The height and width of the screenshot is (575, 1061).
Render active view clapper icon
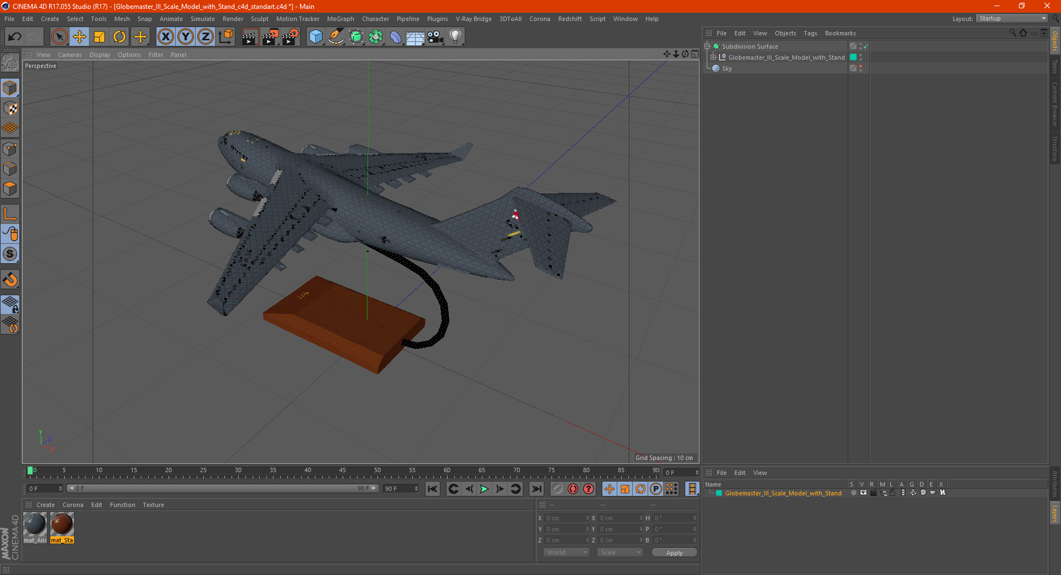click(x=250, y=37)
